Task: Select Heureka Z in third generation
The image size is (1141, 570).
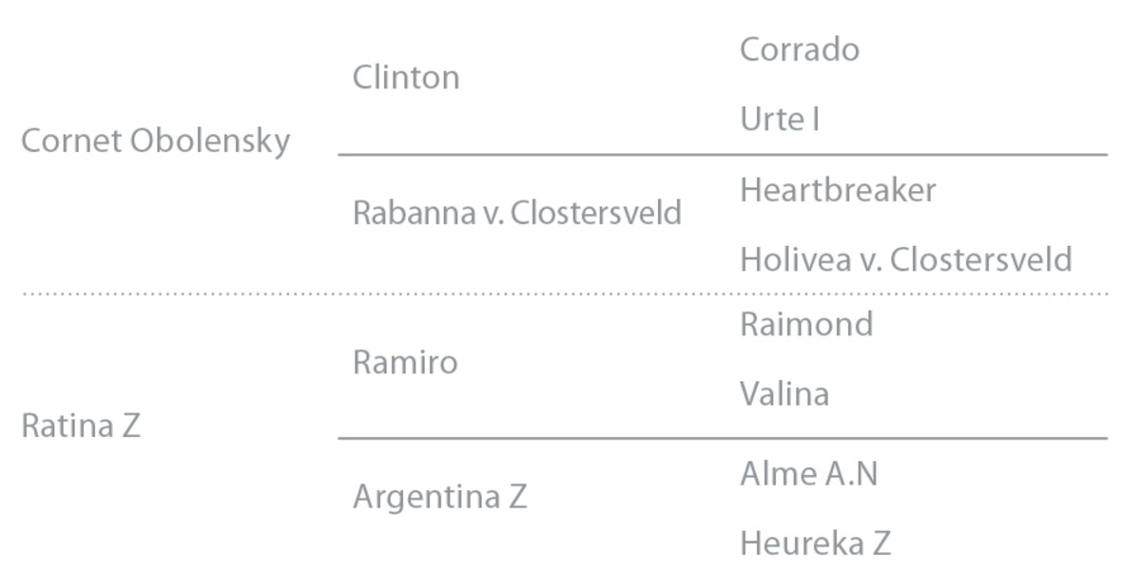Action: 815,543
